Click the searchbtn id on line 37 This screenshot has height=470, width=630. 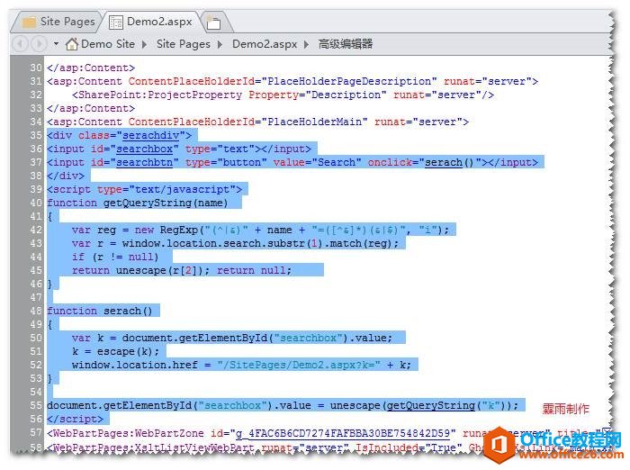(x=144, y=163)
